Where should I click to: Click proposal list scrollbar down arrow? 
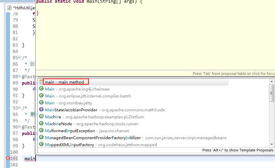(271, 144)
